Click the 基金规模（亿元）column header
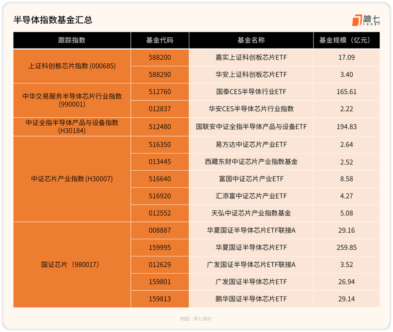Screen dimensions: 393x332 (x=346, y=40)
